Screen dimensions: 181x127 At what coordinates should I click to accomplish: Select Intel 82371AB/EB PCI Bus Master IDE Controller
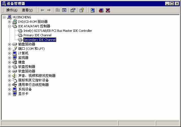(x=57, y=31)
